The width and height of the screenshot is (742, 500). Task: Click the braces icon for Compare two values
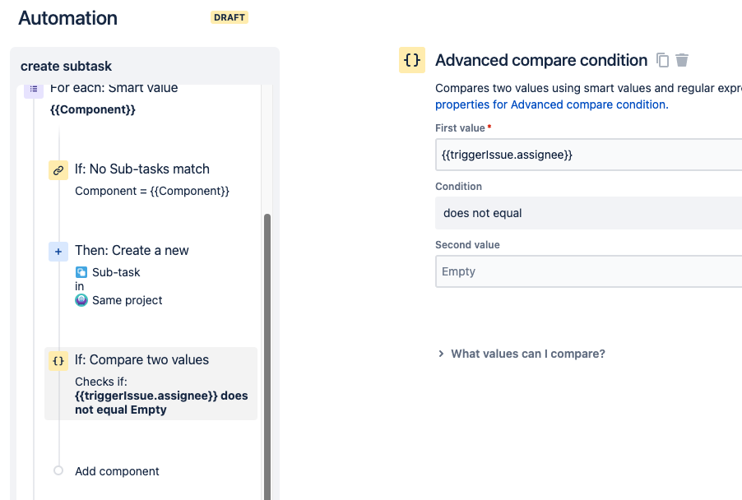pyautogui.click(x=58, y=361)
